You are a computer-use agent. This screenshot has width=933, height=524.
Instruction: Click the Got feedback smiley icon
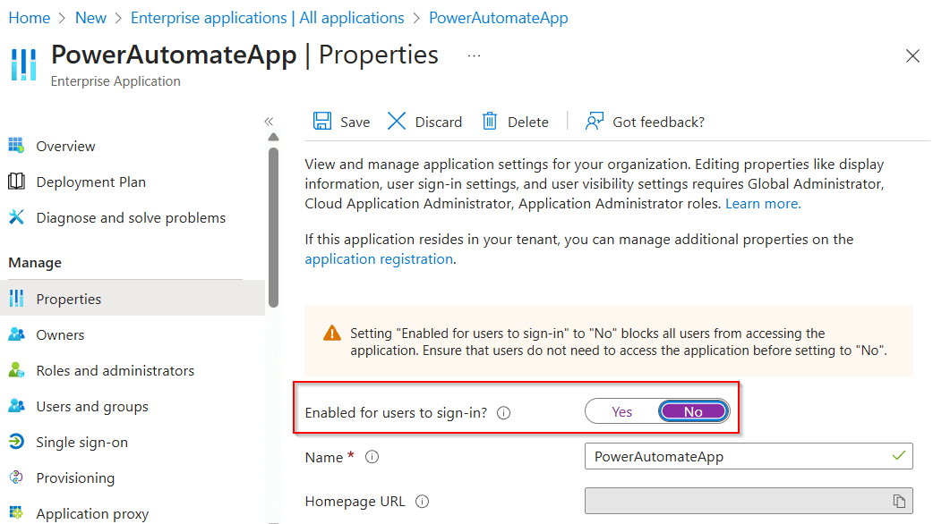[595, 121]
